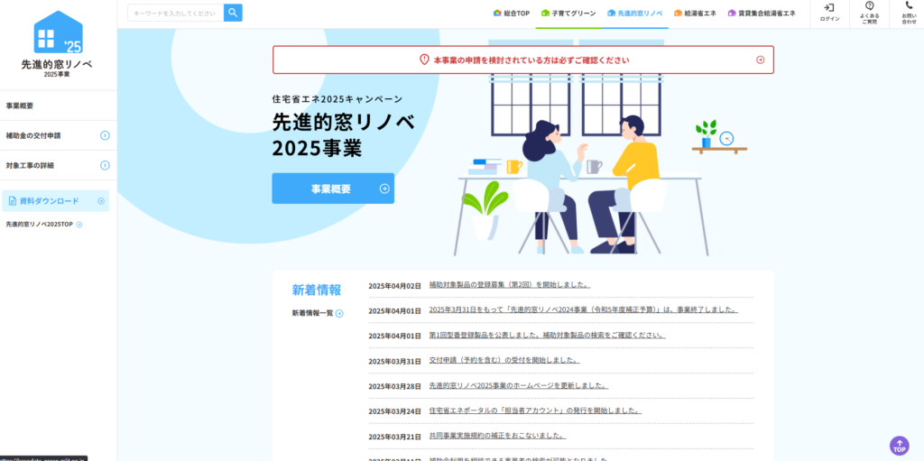Click the document icon beside 資料ダウンロード
This screenshot has width=924, height=461.
pos(13,201)
